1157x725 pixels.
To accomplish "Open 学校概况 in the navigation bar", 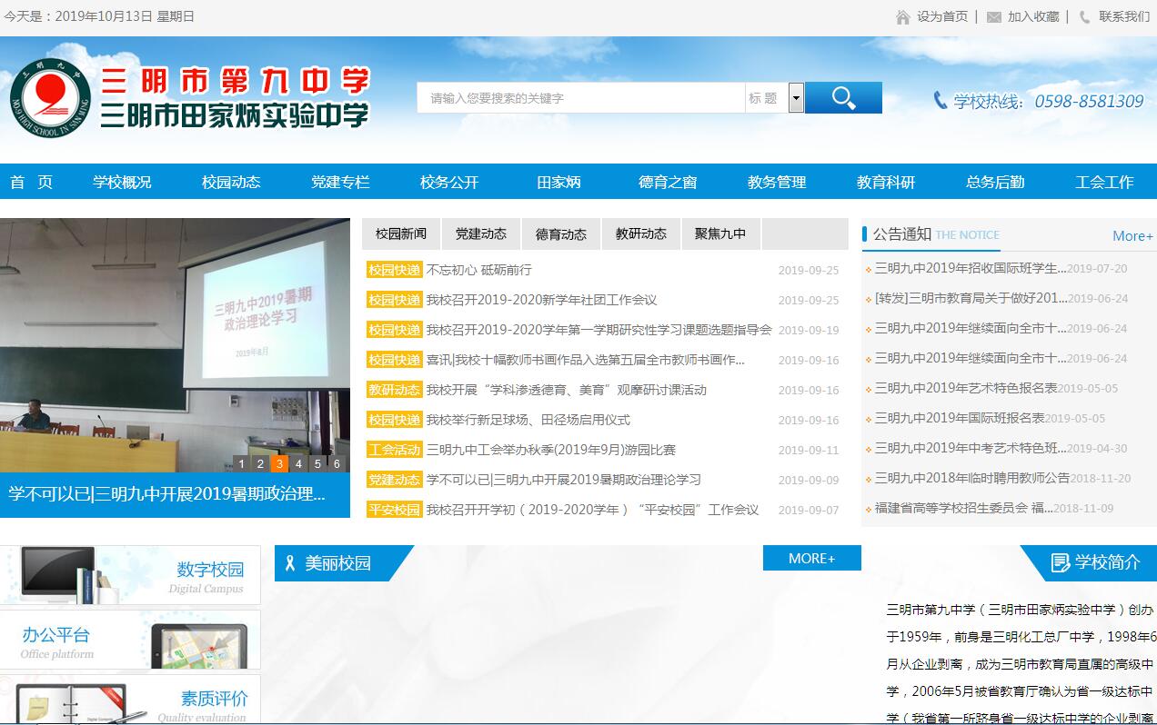I will coord(122,182).
